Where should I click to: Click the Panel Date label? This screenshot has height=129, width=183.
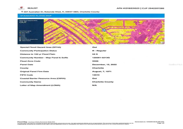pyautogui.click(x=26, y=64)
